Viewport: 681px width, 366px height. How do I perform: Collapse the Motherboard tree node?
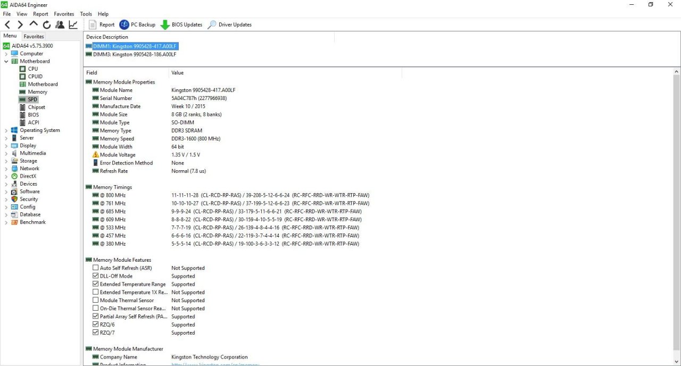pos(6,61)
